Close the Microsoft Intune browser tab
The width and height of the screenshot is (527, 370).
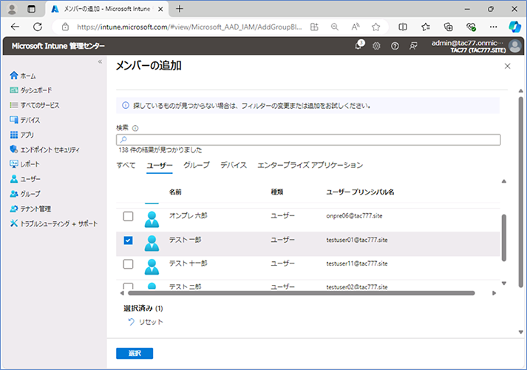coord(160,9)
